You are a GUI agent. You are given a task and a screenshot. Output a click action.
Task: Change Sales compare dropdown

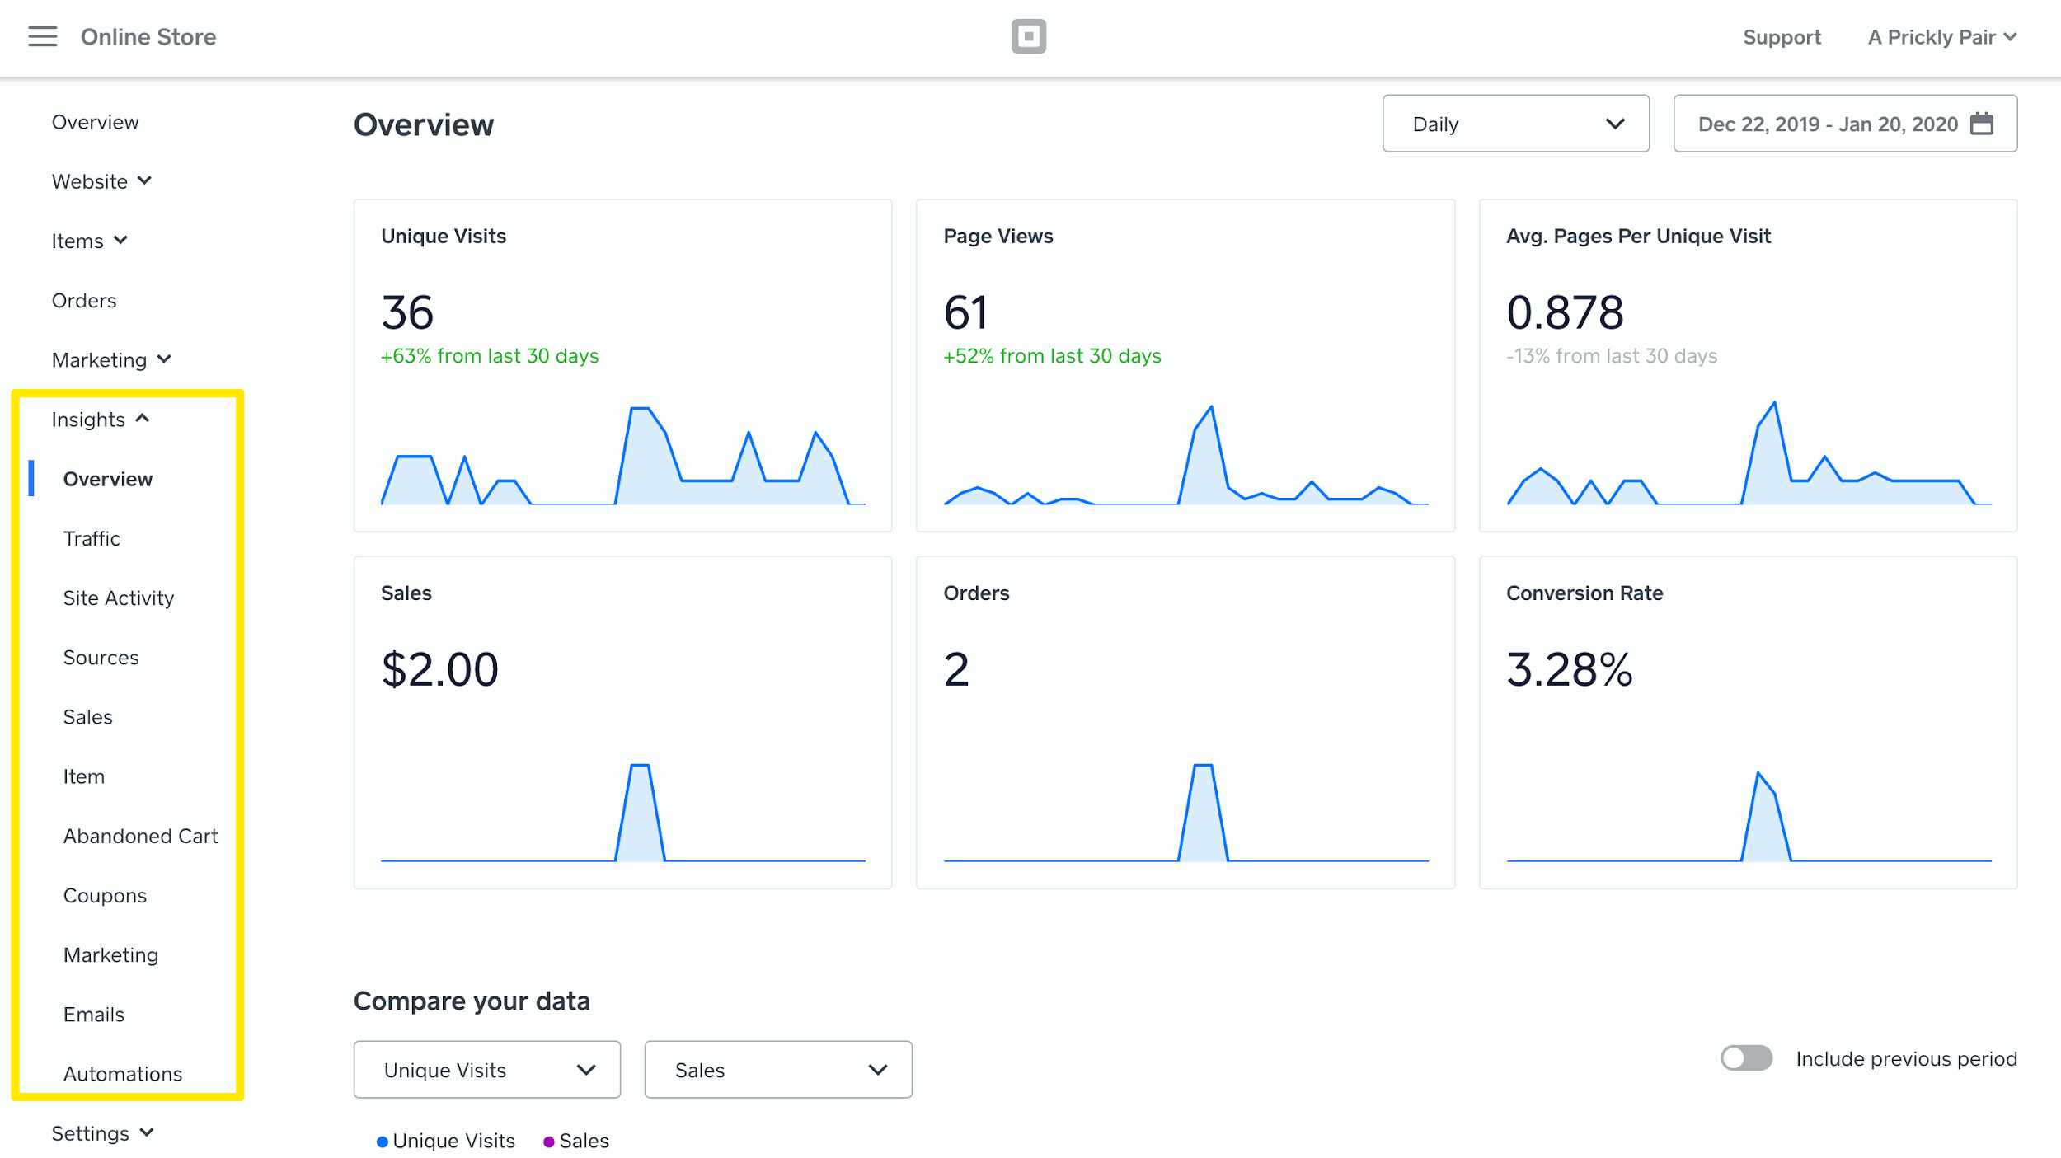(x=778, y=1069)
